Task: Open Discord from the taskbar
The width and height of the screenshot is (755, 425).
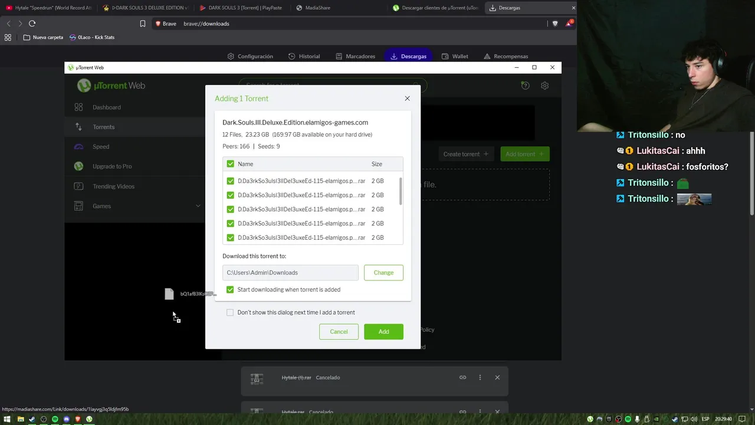Action: click(x=66, y=419)
